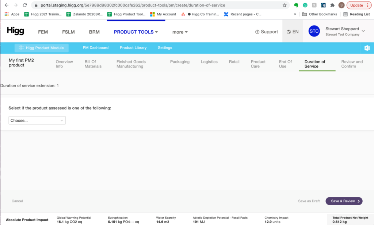Open the Zalando 2020BR bookmark
The width and height of the screenshot is (374, 225).
tap(84, 14)
